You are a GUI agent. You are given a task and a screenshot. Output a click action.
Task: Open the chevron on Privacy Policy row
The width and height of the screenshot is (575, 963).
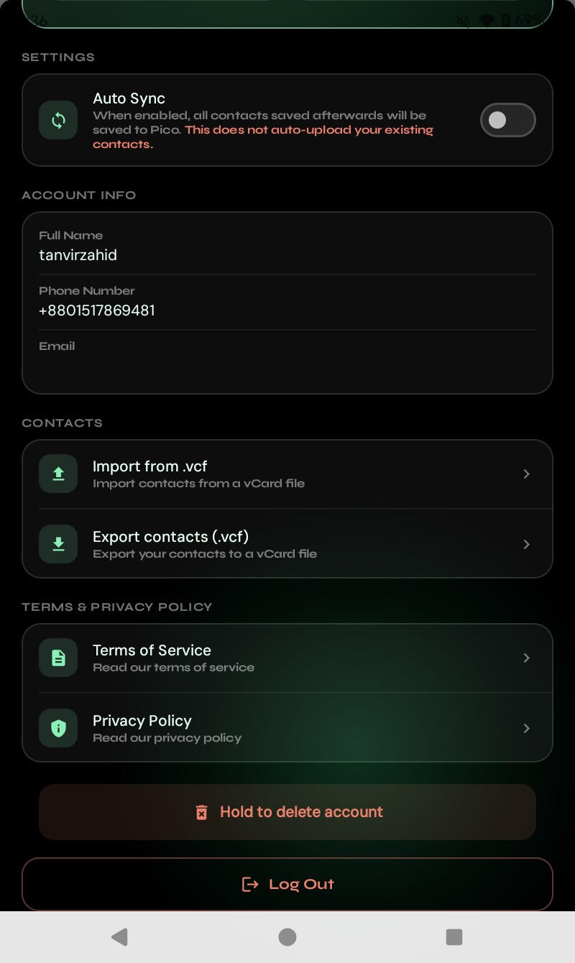[x=527, y=728]
